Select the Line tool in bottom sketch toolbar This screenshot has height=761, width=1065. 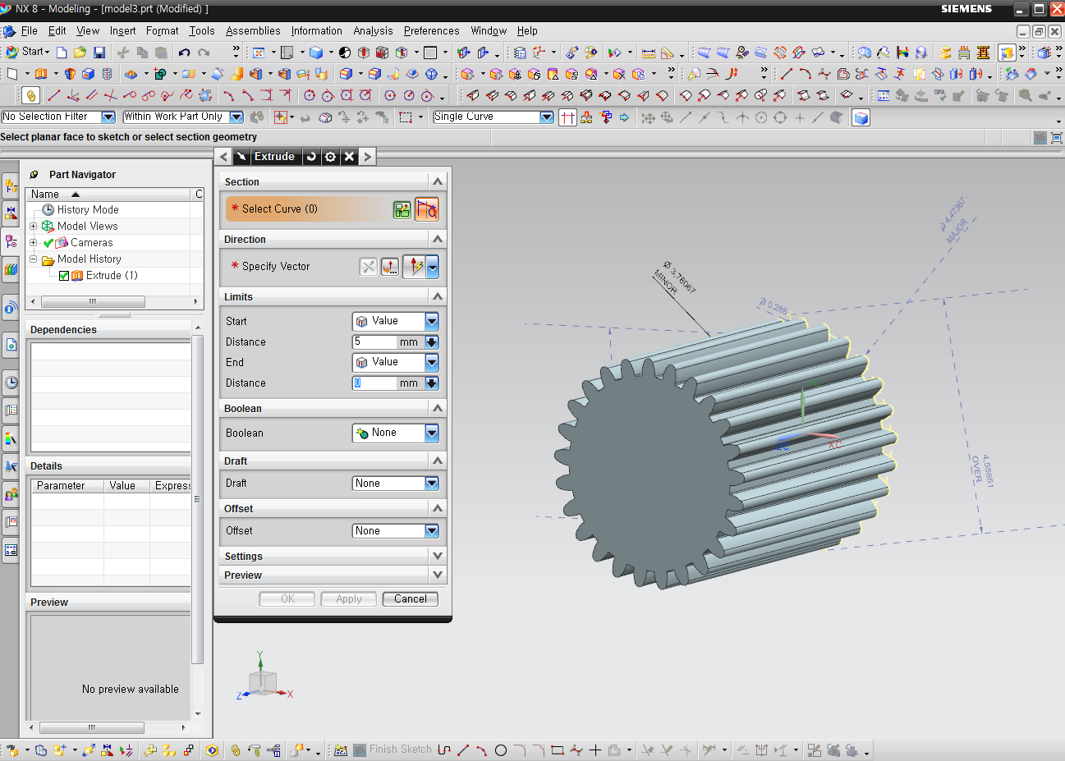click(x=463, y=750)
